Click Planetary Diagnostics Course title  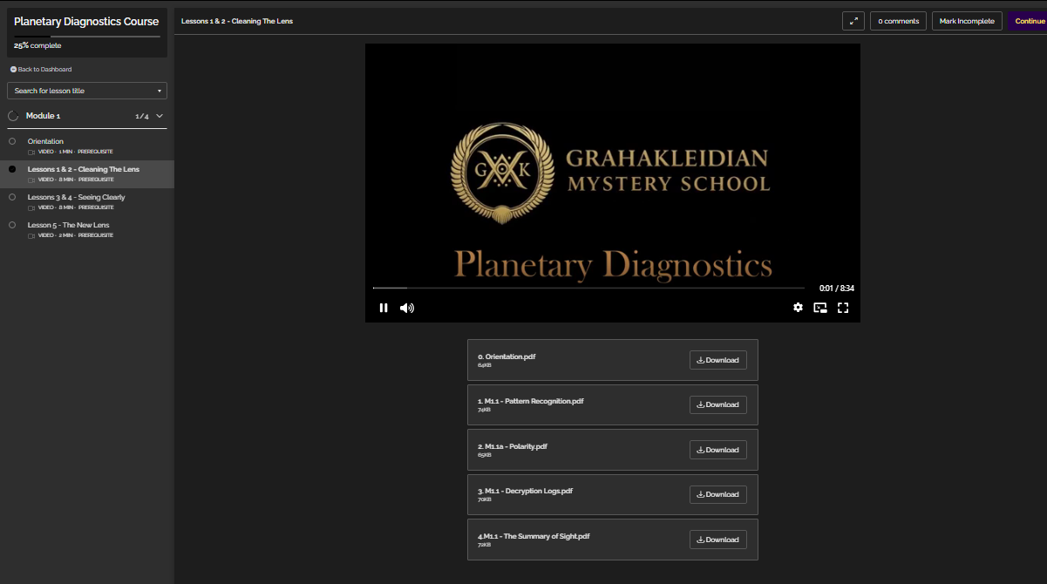(86, 21)
